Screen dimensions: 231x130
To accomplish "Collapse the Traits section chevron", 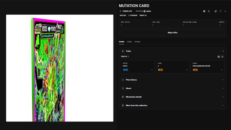I will click(x=223, y=51).
